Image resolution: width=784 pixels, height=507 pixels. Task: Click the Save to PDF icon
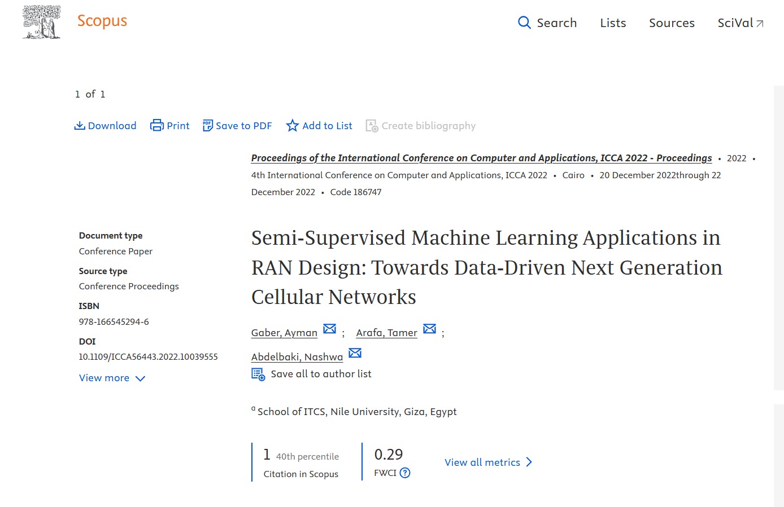[208, 126]
